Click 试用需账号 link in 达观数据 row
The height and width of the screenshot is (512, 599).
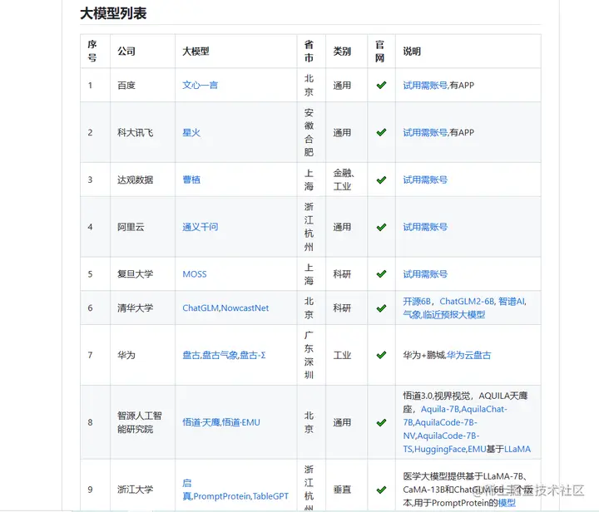425,180
